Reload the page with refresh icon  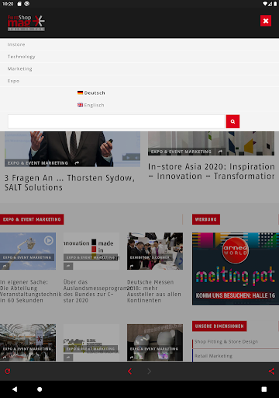point(8,372)
